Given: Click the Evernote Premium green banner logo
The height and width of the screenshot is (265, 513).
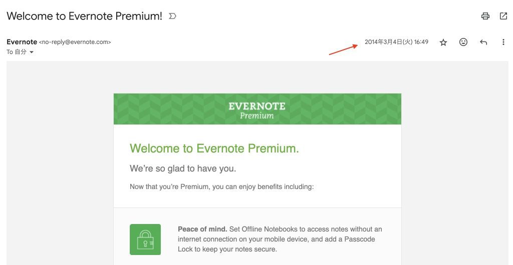Looking at the screenshot, I should [257, 110].
